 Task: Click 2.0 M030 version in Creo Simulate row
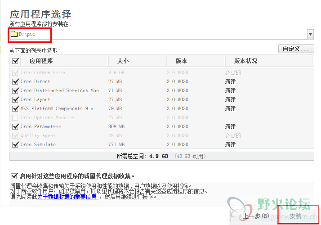178,144
